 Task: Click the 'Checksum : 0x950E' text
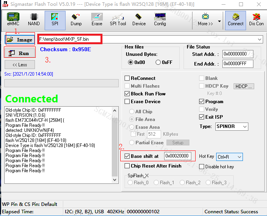click(x=65, y=49)
